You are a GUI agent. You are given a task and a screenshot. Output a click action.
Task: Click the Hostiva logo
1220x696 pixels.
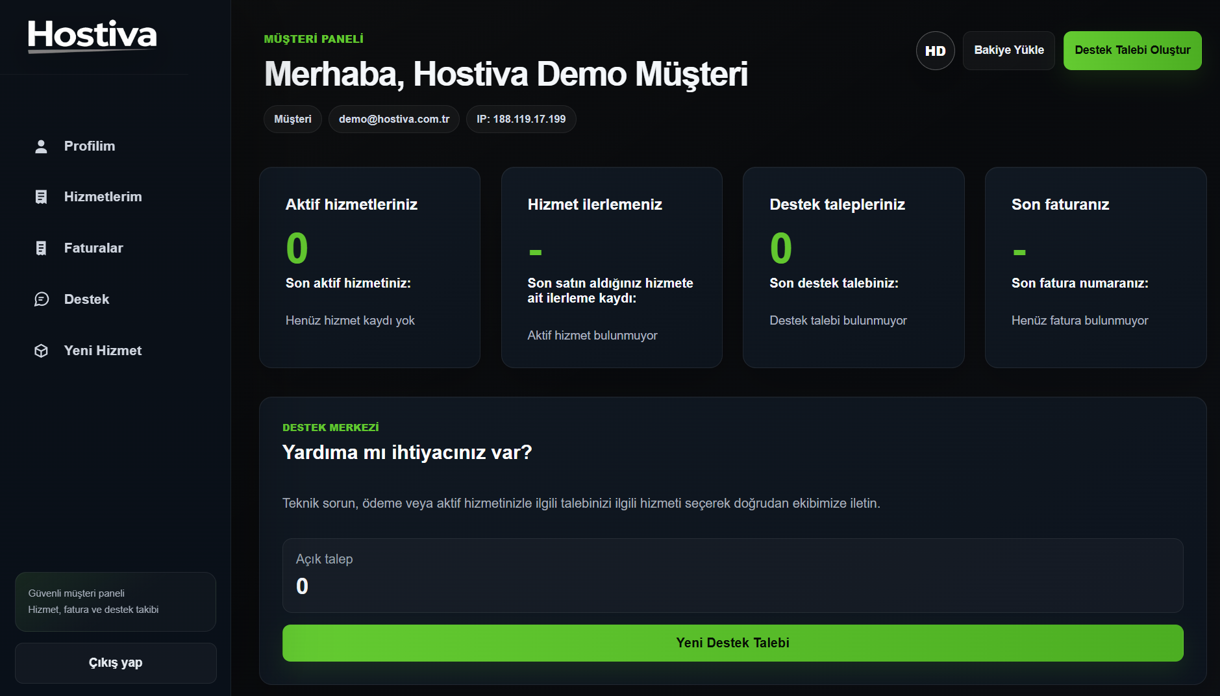point(92,35)
